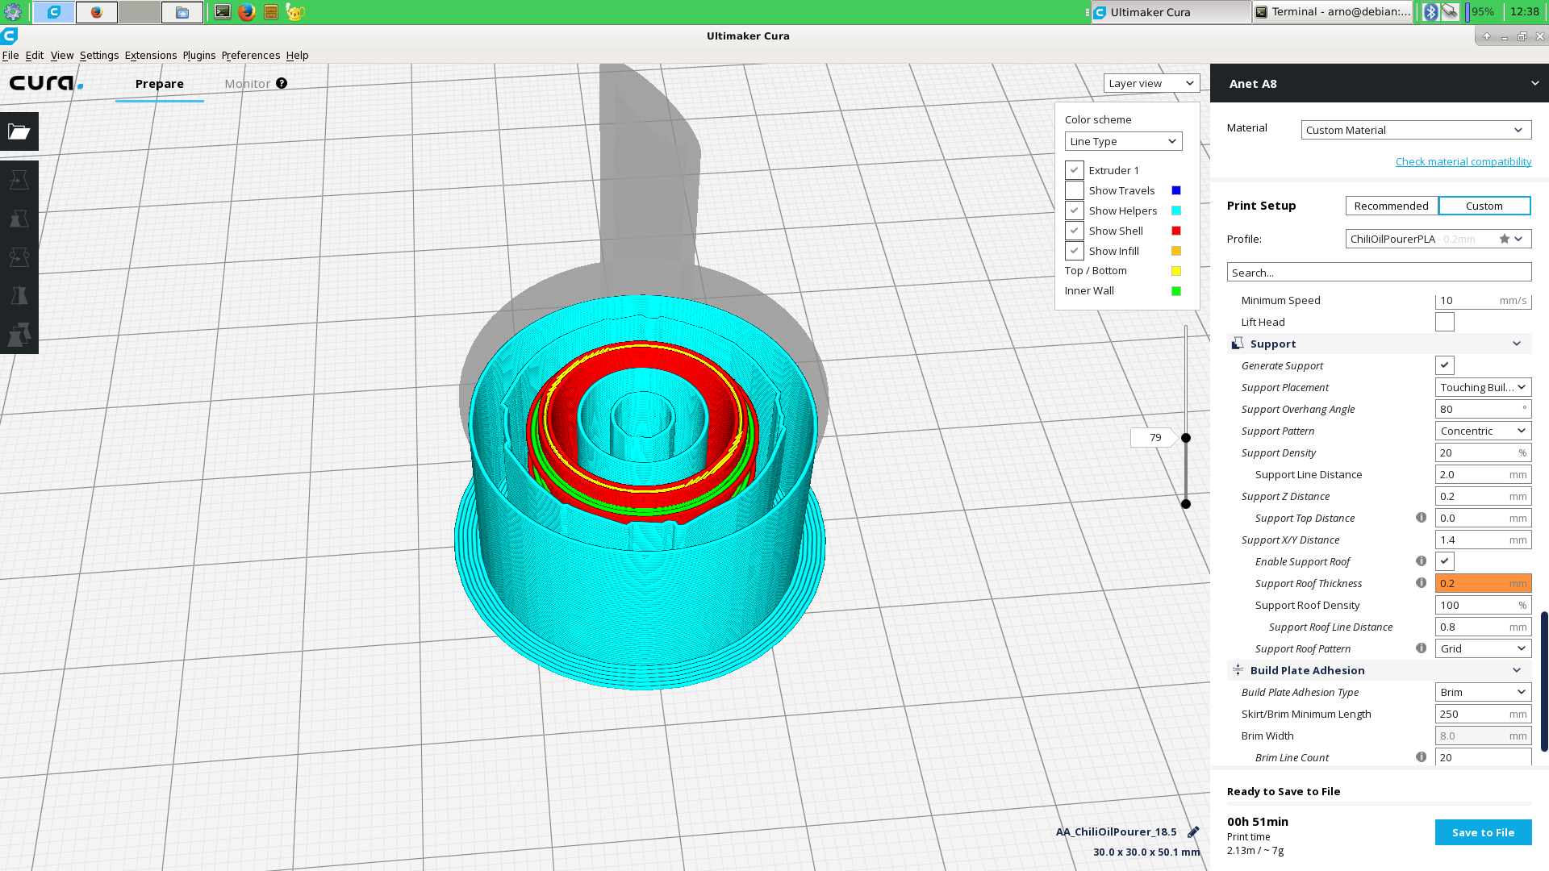Toggle the Show Shell checkbox
Viewport: 1549px width, 871px height.
pos(1074,231)
